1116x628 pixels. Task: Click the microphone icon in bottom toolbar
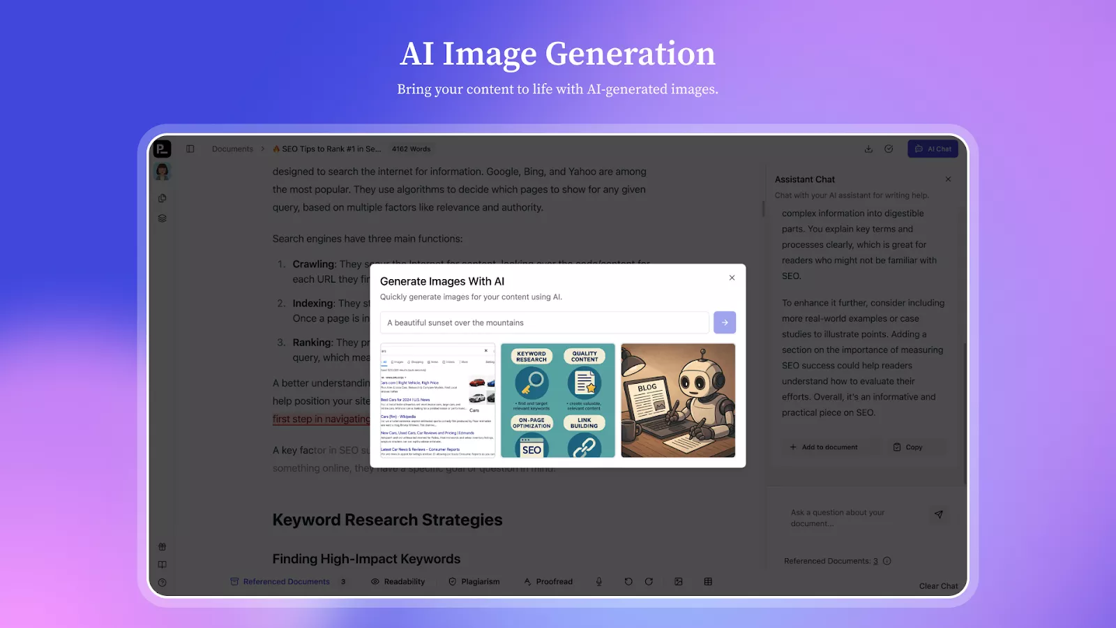point(598,581)
